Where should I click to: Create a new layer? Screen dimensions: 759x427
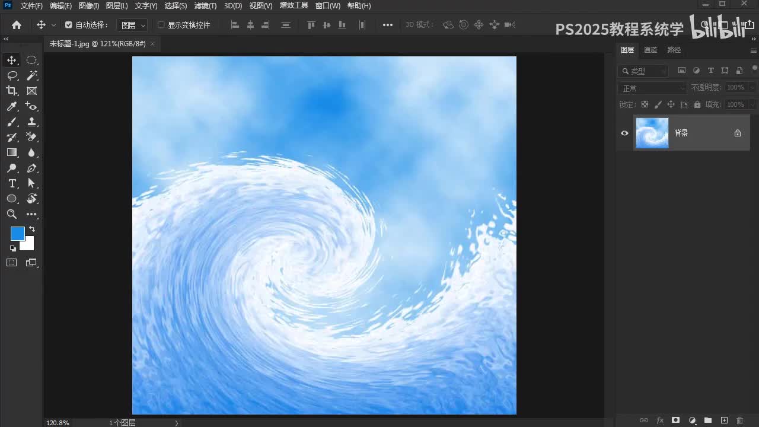[724, 420]
